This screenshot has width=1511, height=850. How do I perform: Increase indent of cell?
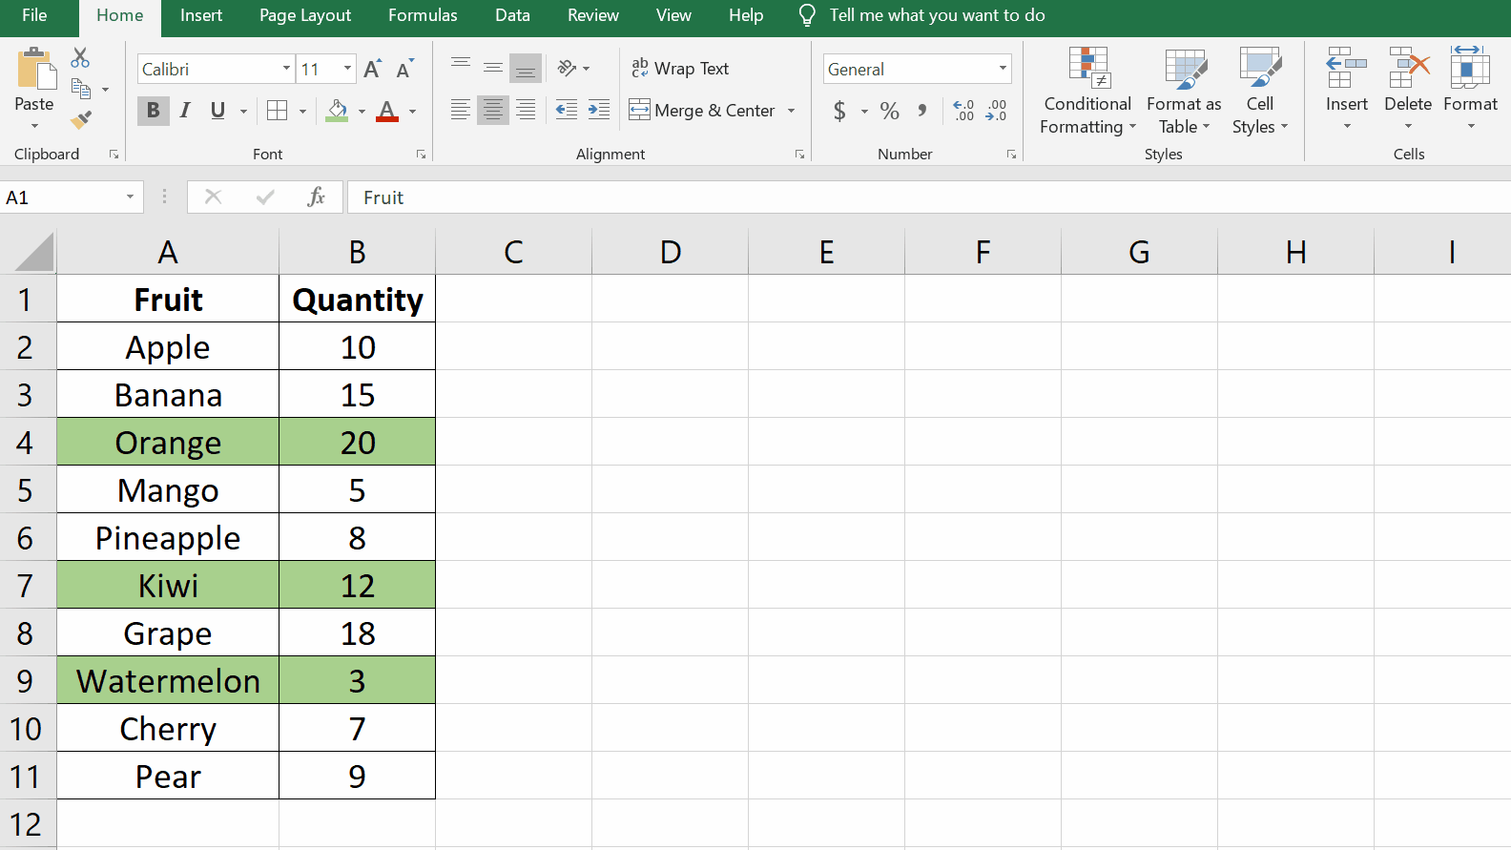point(599,111)
